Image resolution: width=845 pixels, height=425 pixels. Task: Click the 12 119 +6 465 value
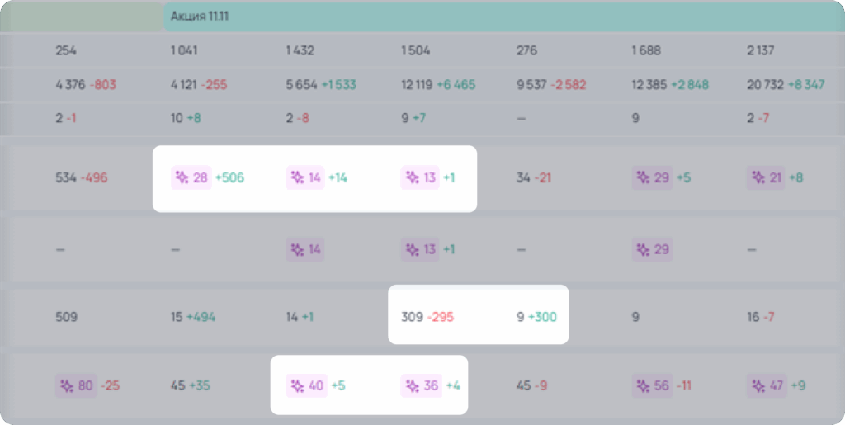point(438,85)
